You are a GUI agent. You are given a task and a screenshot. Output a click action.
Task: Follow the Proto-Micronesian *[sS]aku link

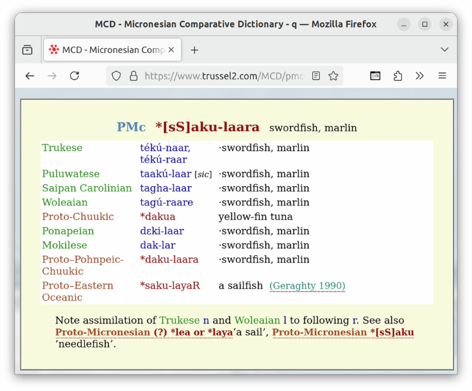pyautogui.click(x=343, y=332)
